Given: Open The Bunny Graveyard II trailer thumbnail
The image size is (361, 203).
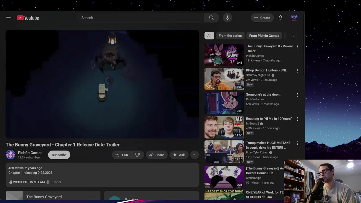Looking at the screenshot, I should click(224, 55).
